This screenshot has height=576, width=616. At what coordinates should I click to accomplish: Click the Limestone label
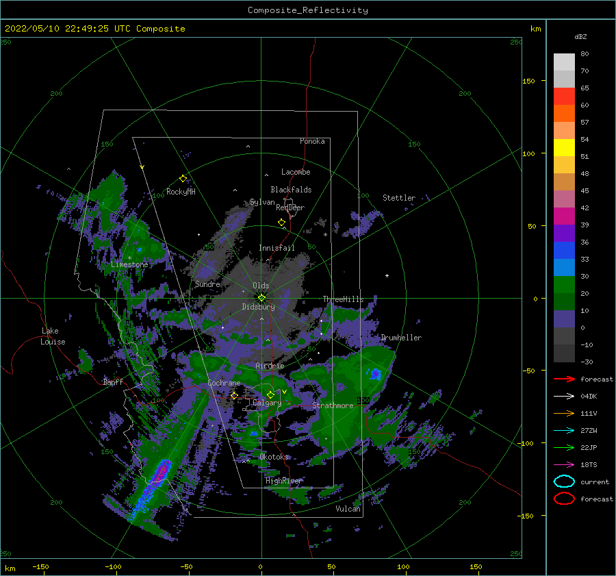[x=129, y=264]
